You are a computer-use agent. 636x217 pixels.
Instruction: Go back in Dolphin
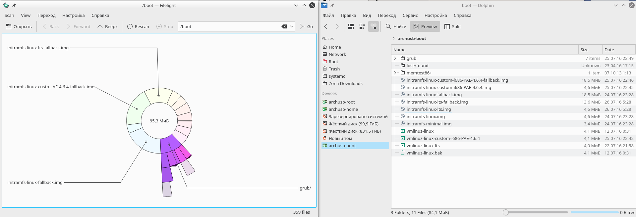click(x=326, y=26)
